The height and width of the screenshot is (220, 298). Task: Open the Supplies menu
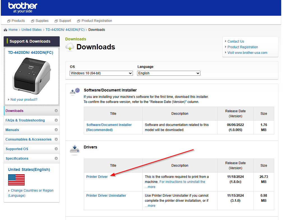[x=40, y=21]
